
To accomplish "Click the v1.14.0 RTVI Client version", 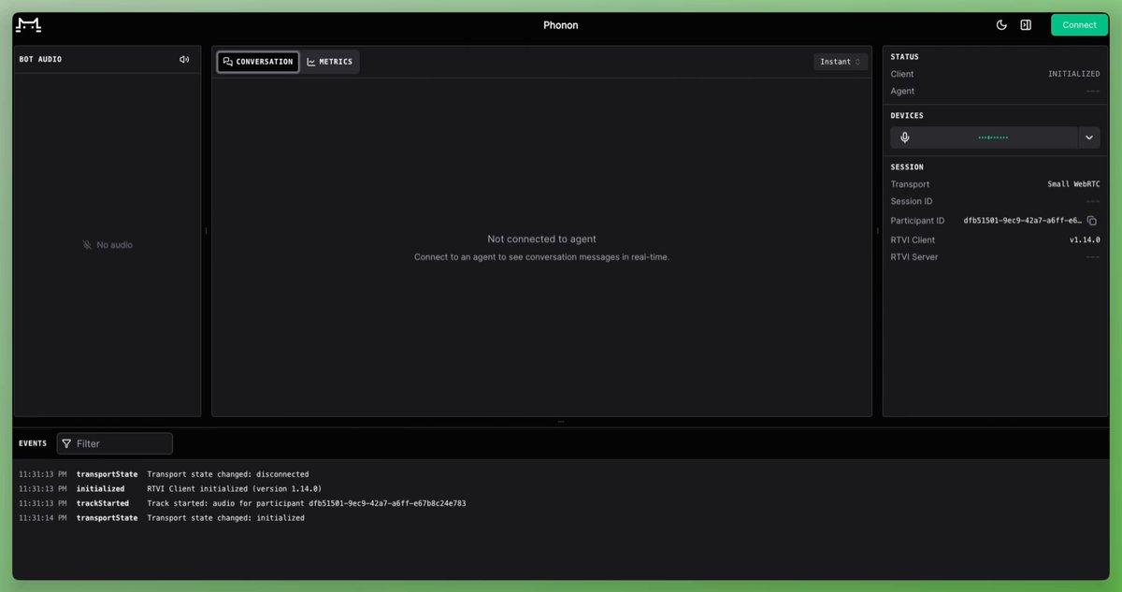I will 1085,240.
